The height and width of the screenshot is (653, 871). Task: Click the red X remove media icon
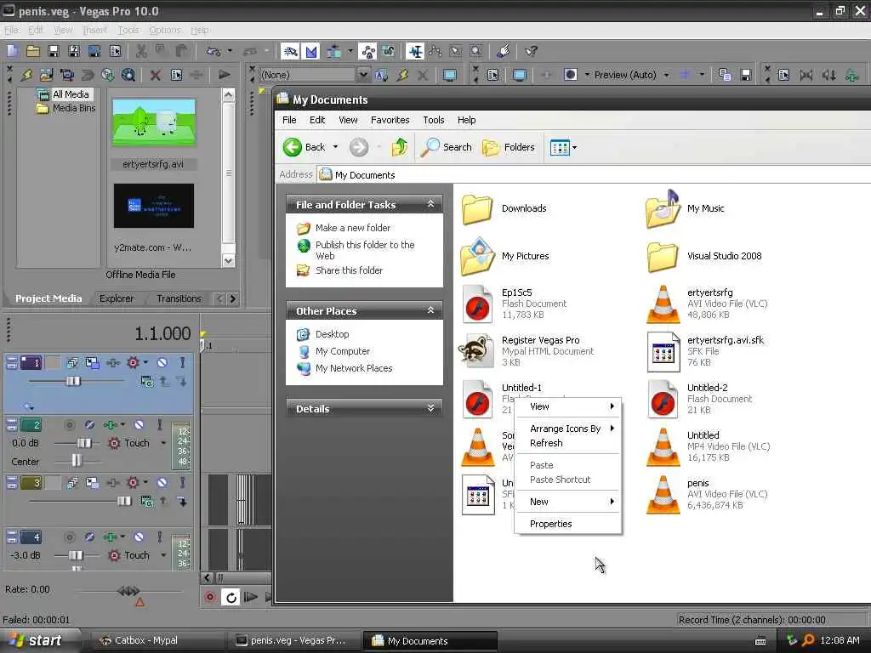(156, 75)
